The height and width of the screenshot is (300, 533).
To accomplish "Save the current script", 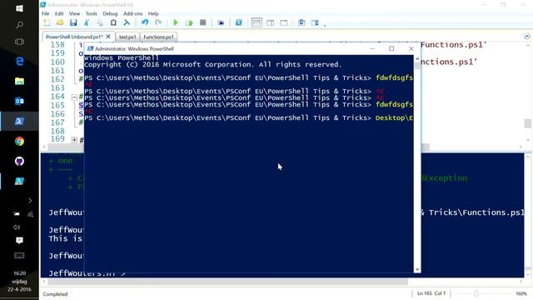I will click(x=73, y=22).
